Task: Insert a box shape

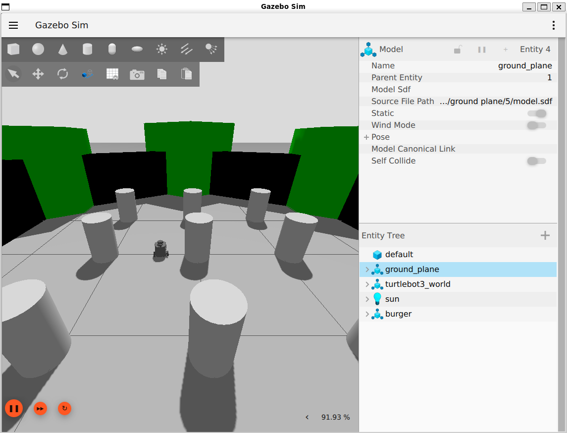Action: [x=13, y=49]
